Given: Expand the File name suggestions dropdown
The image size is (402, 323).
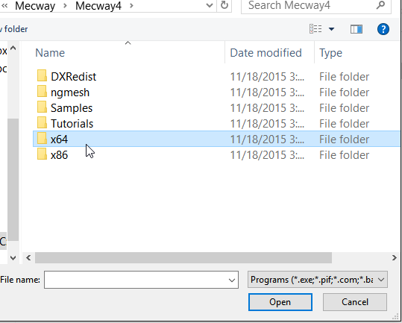Looking at the screenshot, I should coord(232,280).
